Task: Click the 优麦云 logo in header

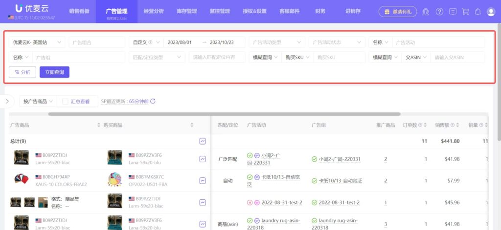Action: click(31, 9)
